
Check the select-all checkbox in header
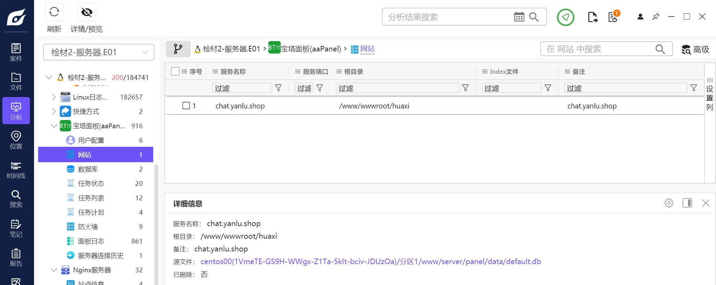175,71
